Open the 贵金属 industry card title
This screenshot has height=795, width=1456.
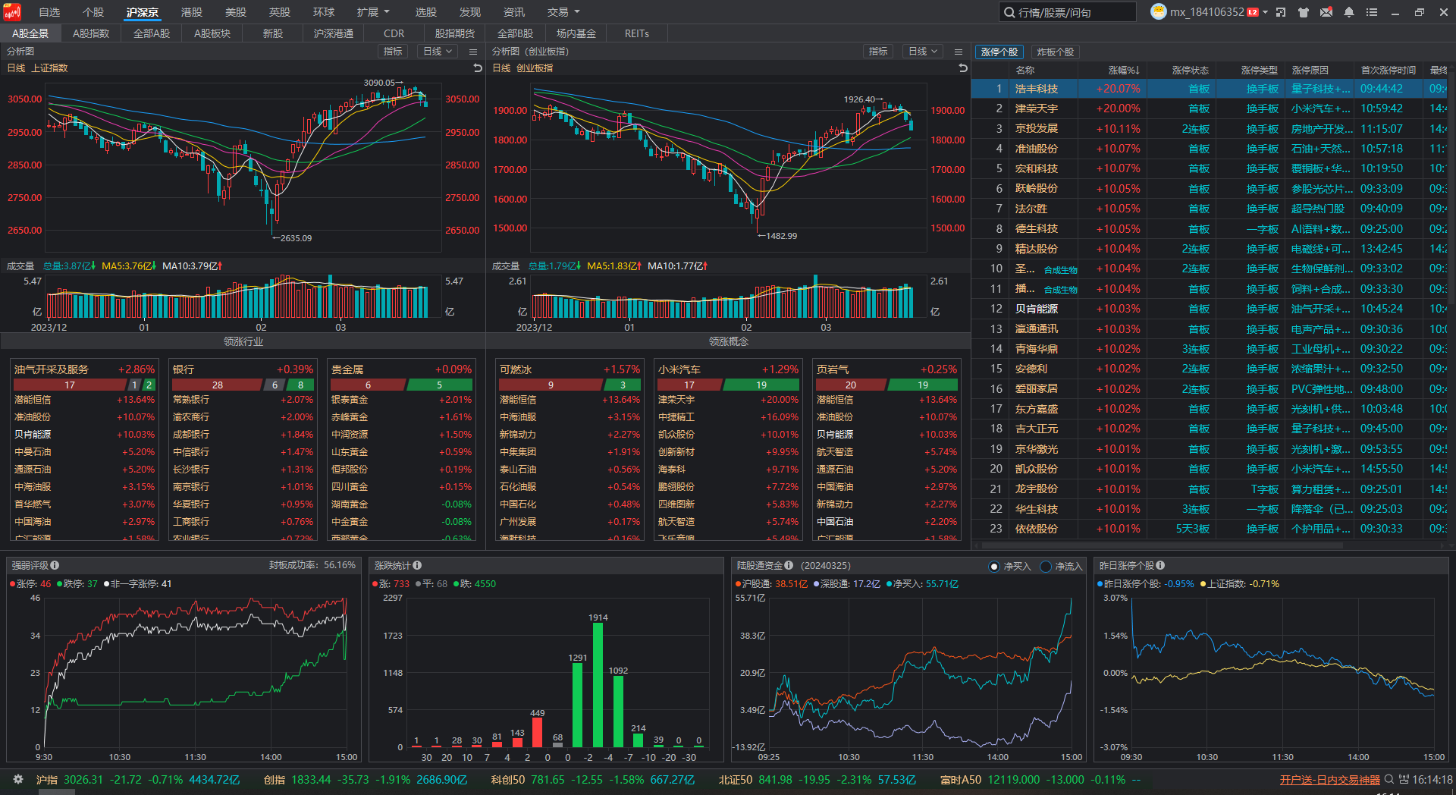click(347, 369)
